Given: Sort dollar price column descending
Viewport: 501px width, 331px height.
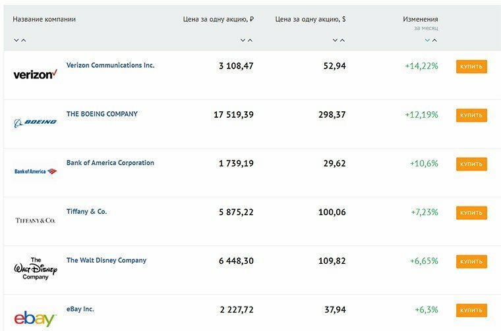Looking at the screenshot, I should [335, 40].
